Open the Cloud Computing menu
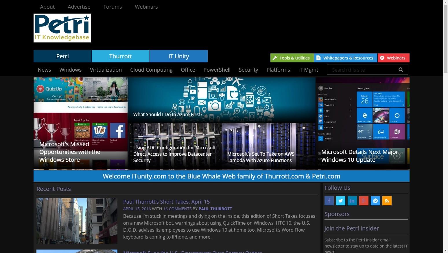The image size is (448, 253). (151, 70)
